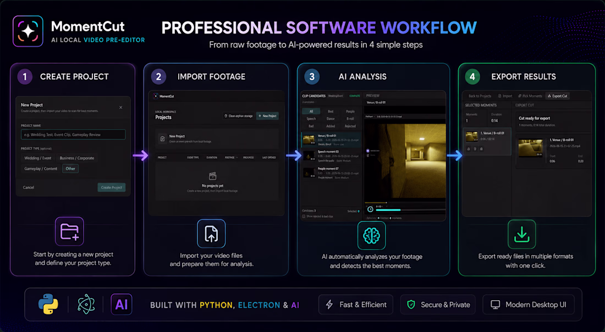
Task: Click the Cancel button in the New Project dialog
Action: [29, 187]
